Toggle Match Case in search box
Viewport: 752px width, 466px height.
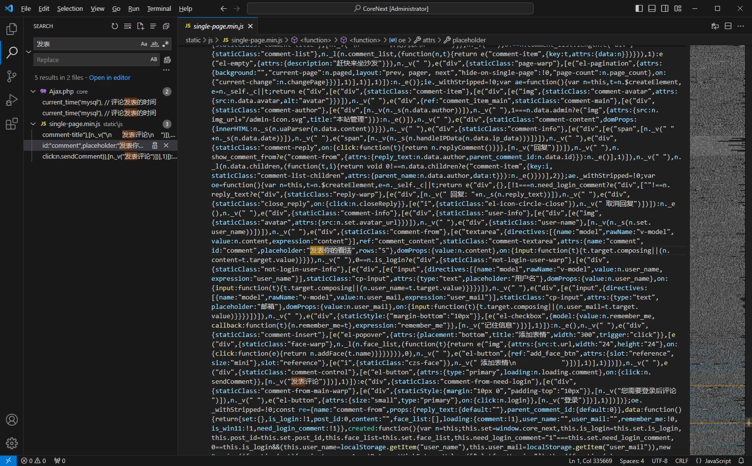click(144, 44)
